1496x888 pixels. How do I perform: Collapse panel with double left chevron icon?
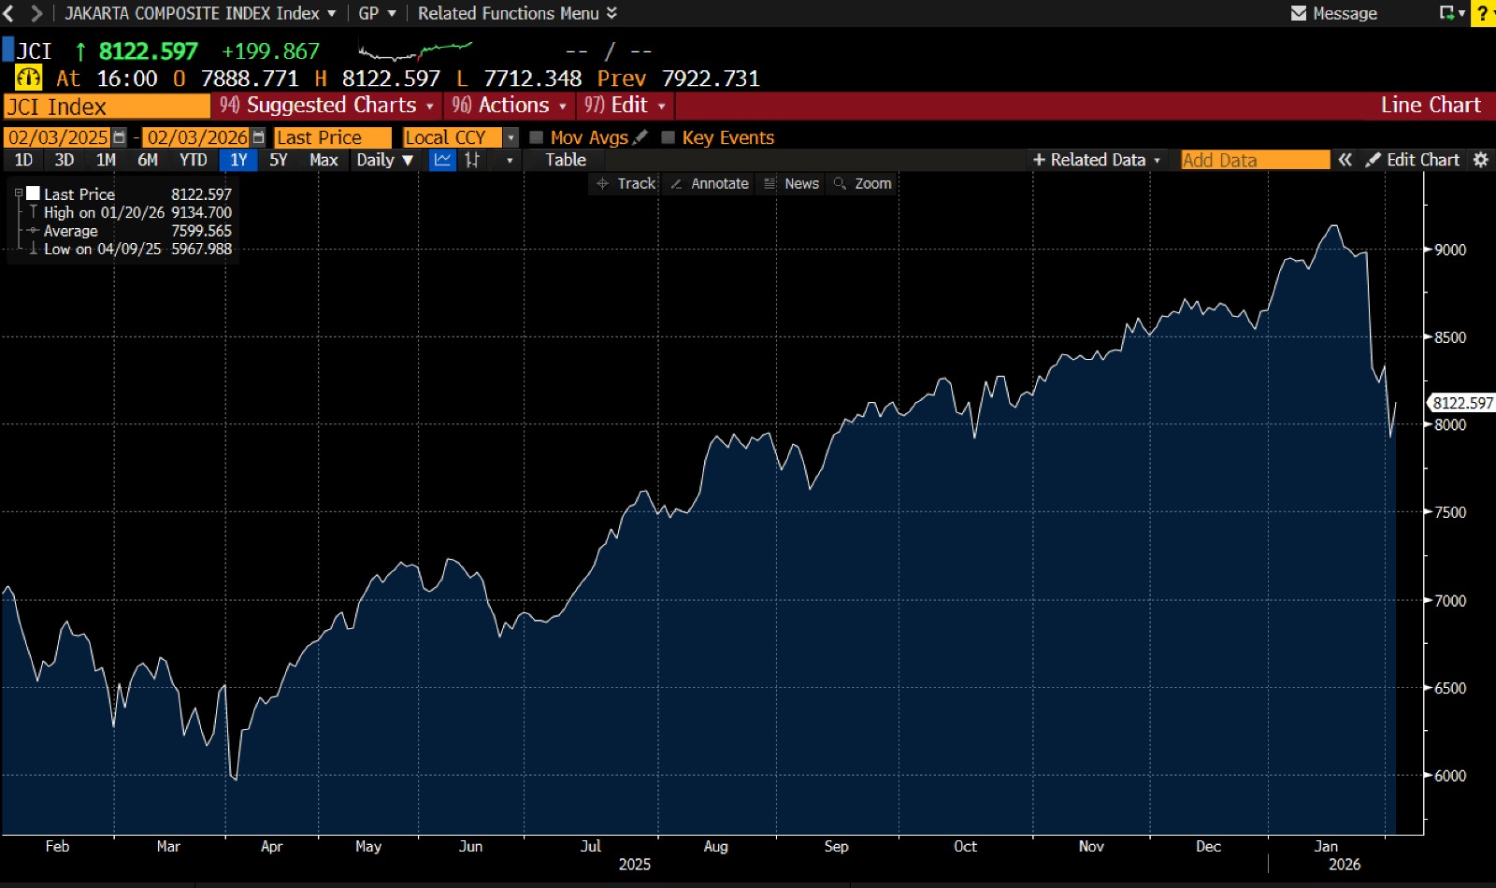pyautogui.click(x=1345, y=160)
